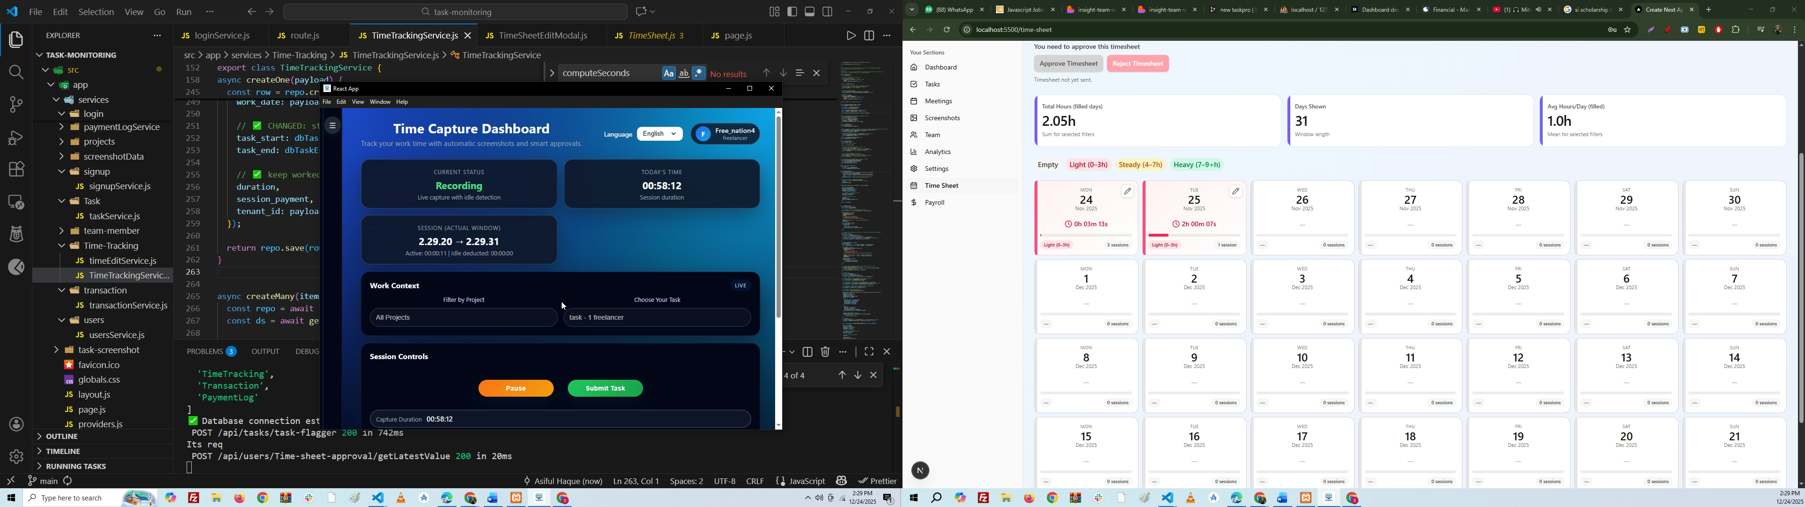The image size is (1805, 507).
Task: Open the Extensions view icon
Action: click(x=16, y=169)
